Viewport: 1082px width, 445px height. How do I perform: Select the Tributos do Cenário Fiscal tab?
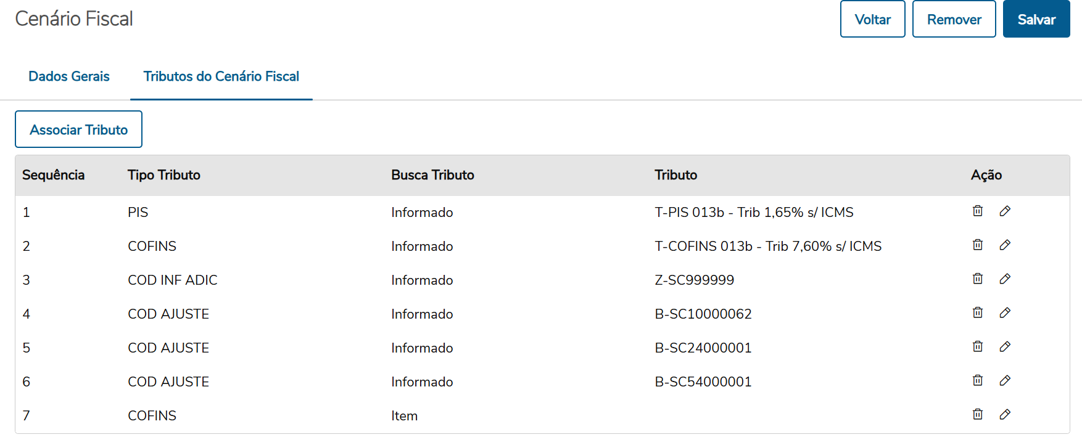click(221, 76)
